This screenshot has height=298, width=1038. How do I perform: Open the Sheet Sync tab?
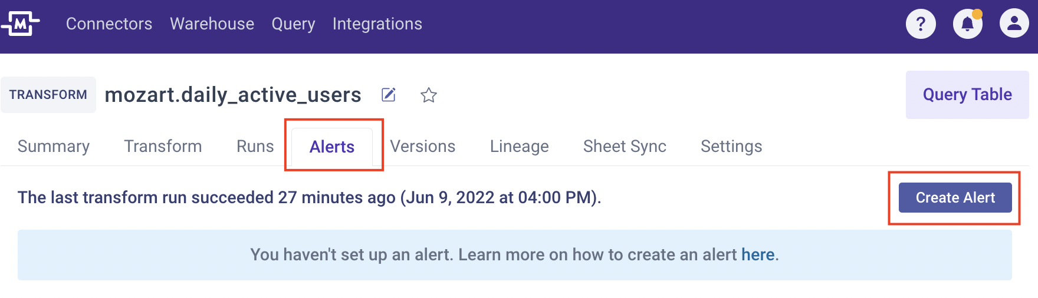(625, 147)
